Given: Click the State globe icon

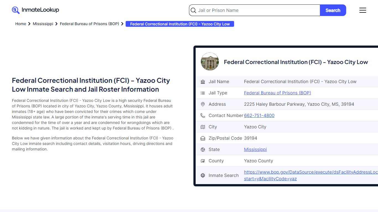Looking at the screenshot, I should (x=203, y=150).
